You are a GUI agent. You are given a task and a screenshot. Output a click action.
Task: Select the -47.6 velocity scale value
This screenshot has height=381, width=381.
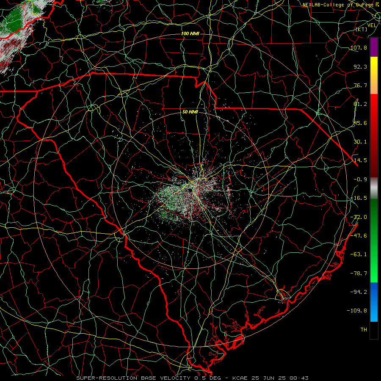[x=359, y=236]
